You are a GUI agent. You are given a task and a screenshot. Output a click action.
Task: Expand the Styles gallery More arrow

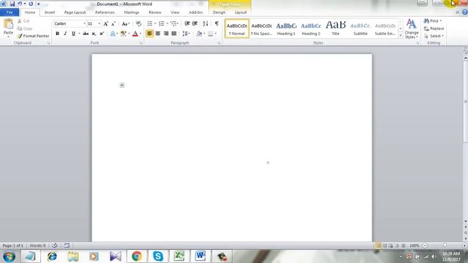pyautogui.click(x=401, y=36)
